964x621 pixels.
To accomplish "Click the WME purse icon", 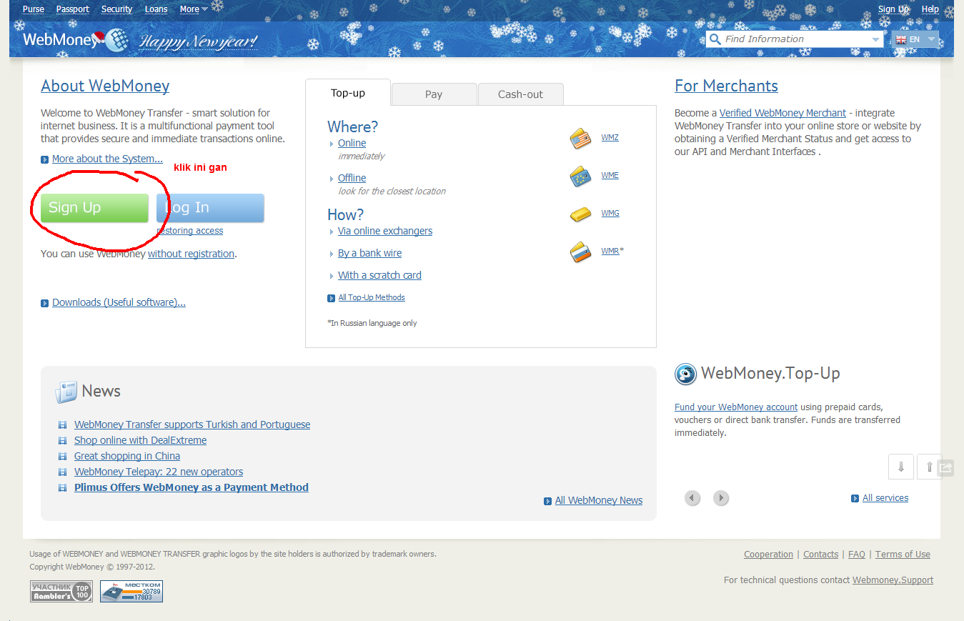I will [581, 176].
